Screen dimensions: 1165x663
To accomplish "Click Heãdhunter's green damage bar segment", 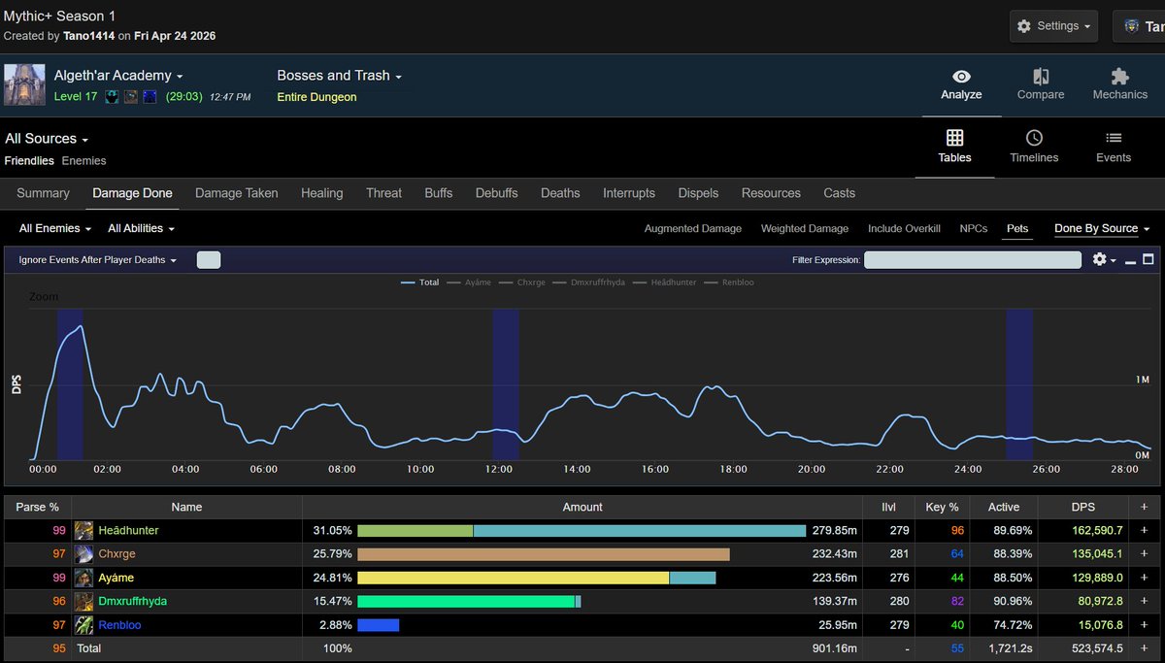I will point(416,531).
